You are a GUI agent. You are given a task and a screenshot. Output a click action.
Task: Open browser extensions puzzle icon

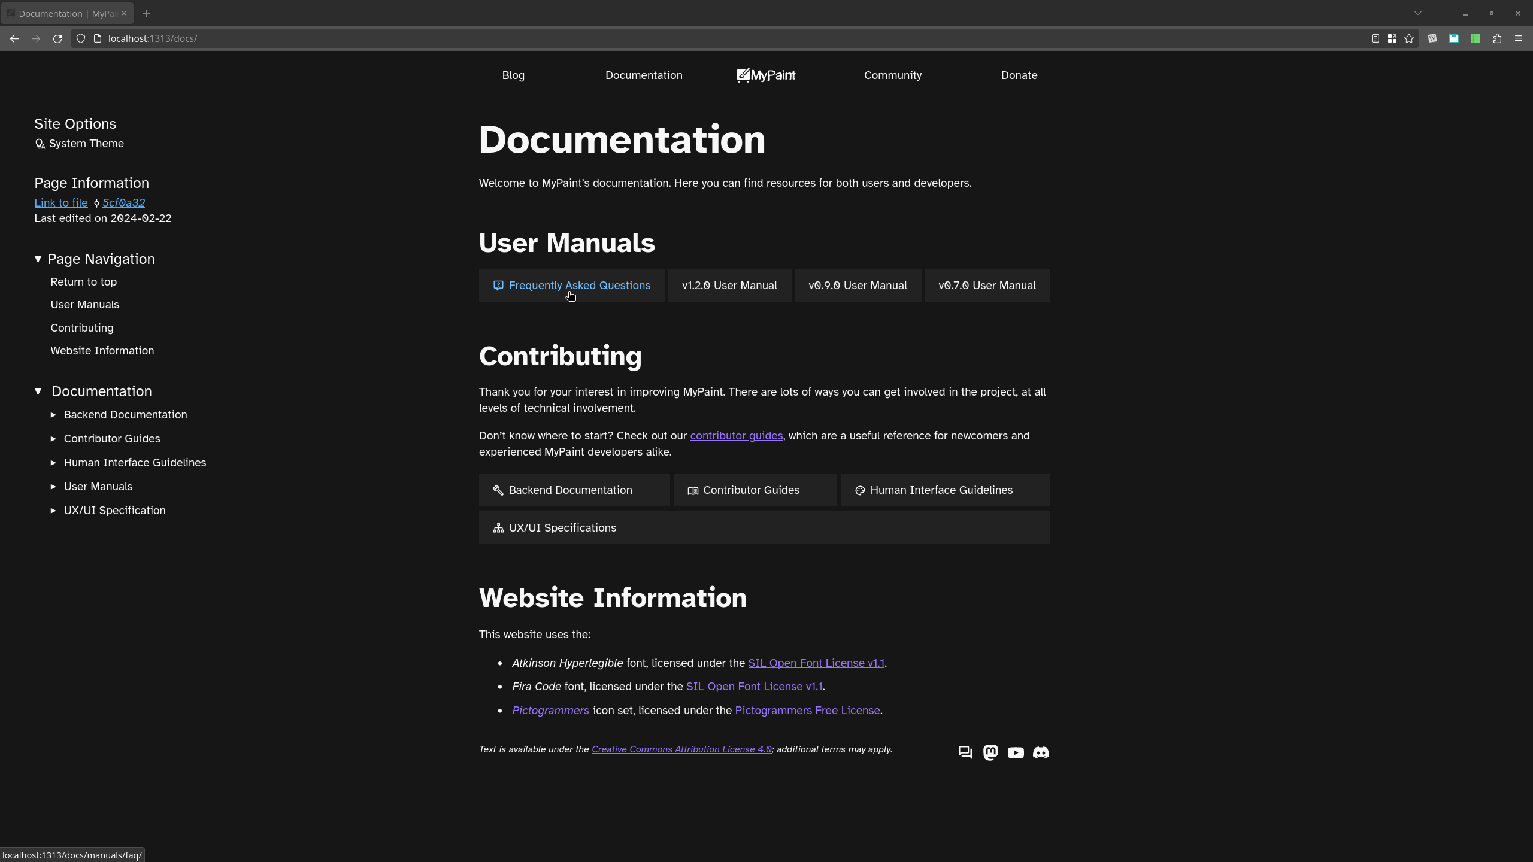(1497, 38)
